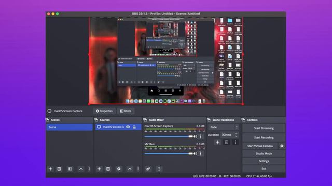Click Start Recording button
The height and width of the screenshot is (186, 332).
click(x=264, y=137)
